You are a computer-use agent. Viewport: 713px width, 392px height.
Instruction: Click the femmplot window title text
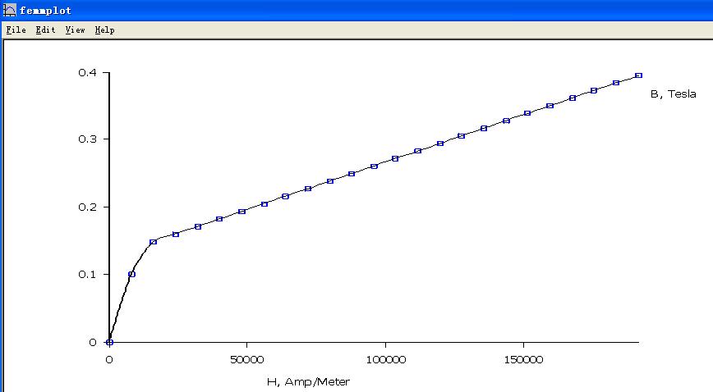pos(45,11)
